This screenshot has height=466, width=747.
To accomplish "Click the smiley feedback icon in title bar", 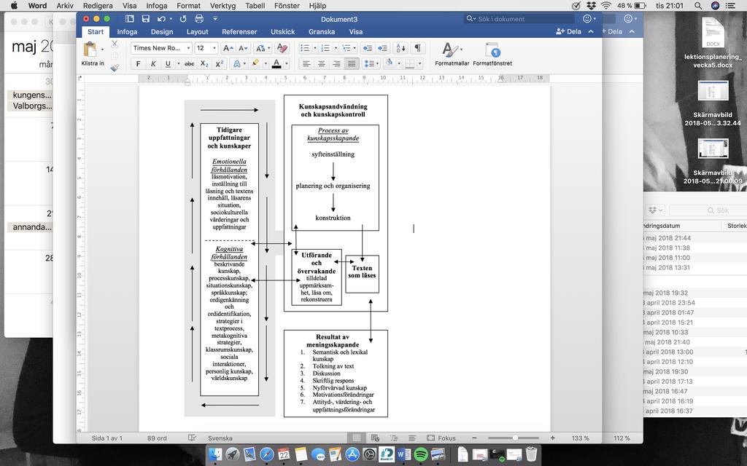I will [587, 18].
